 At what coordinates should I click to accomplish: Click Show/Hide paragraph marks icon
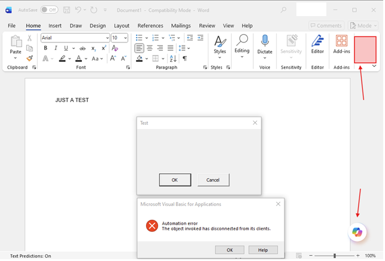point(185,59)
